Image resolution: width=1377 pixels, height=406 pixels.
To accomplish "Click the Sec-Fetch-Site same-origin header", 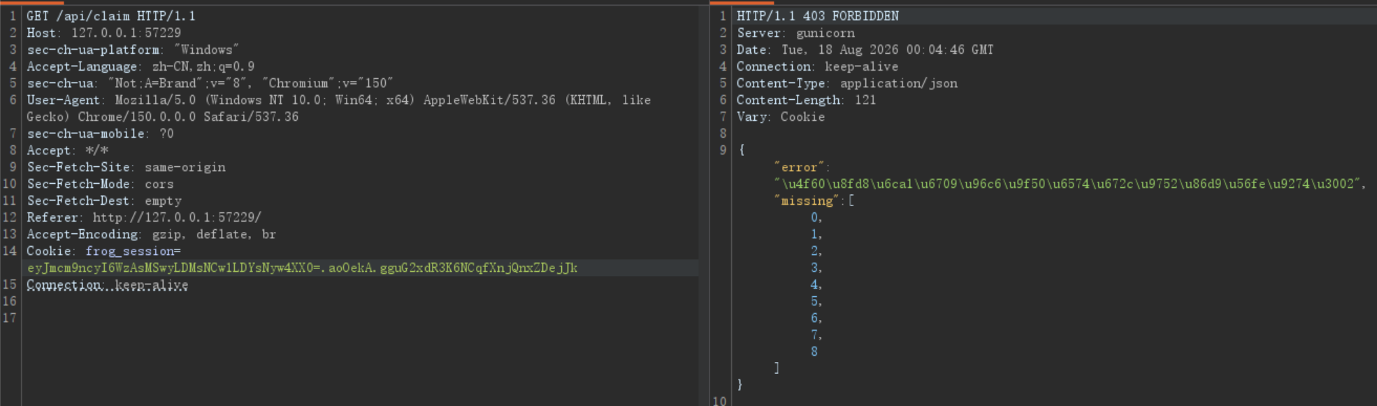I will click(126, 167).
